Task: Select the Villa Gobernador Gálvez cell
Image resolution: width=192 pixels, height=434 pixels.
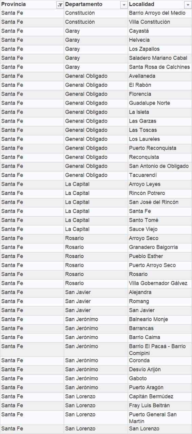Action: (x=160, y=283)
